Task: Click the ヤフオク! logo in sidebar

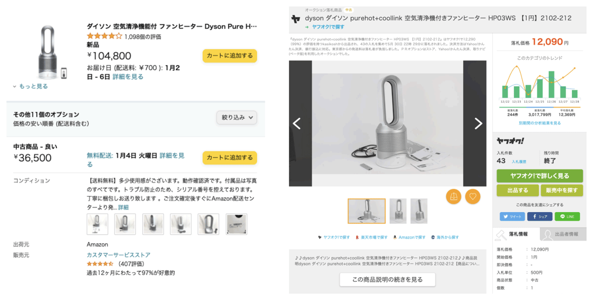Action: click(510, 141)
